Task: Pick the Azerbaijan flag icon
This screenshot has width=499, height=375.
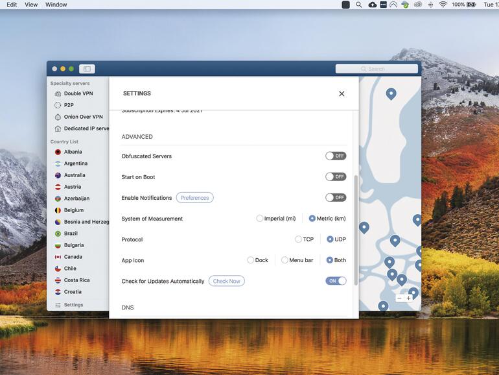Action: click(x=58, y=199)
